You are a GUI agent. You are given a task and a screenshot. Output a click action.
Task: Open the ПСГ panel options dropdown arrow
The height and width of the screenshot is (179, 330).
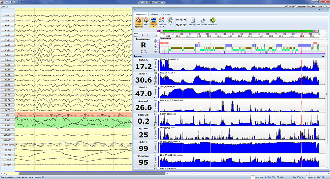[320, 10]
